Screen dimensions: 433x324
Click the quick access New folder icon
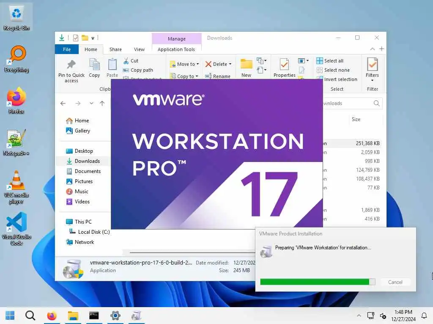pos(85,38)
